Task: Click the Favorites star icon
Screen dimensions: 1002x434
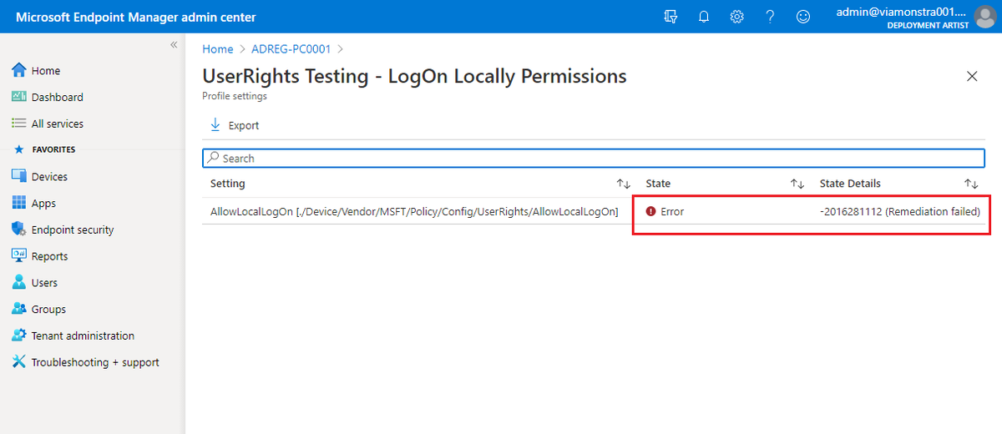Action: 19,149
